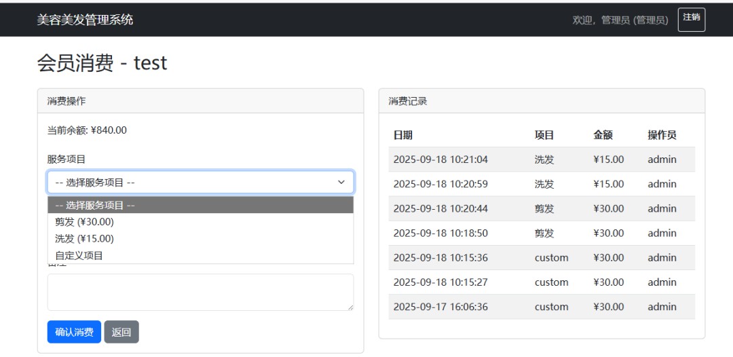Click the 返回 back button

[x=121, y=332]
